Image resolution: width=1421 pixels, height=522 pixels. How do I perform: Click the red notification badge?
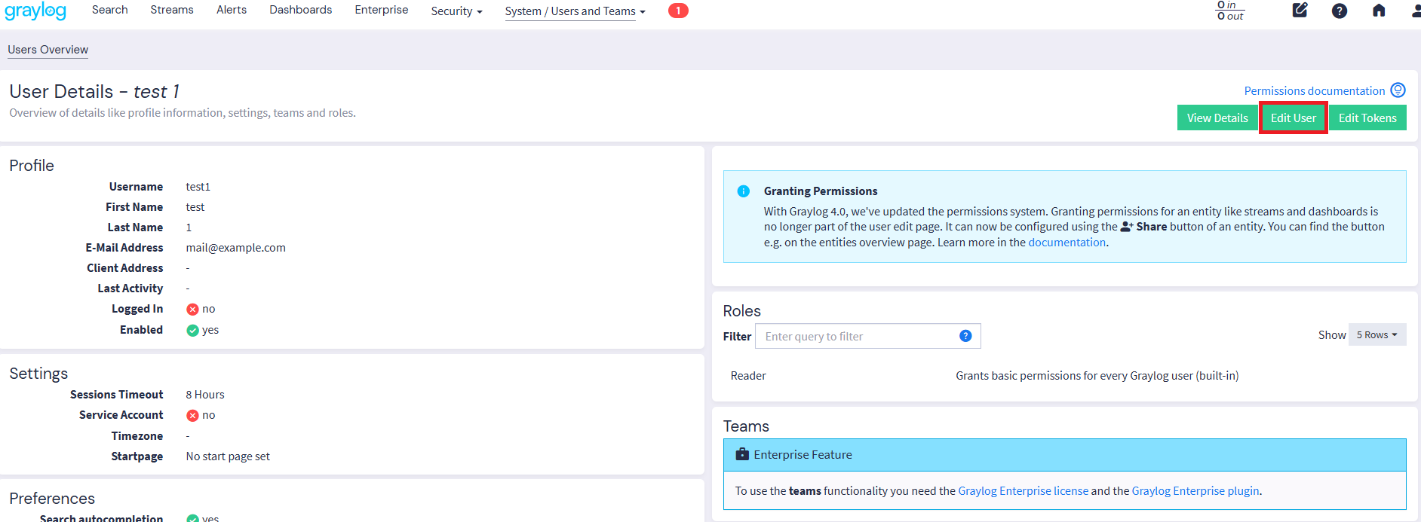(x=677, y=11)
